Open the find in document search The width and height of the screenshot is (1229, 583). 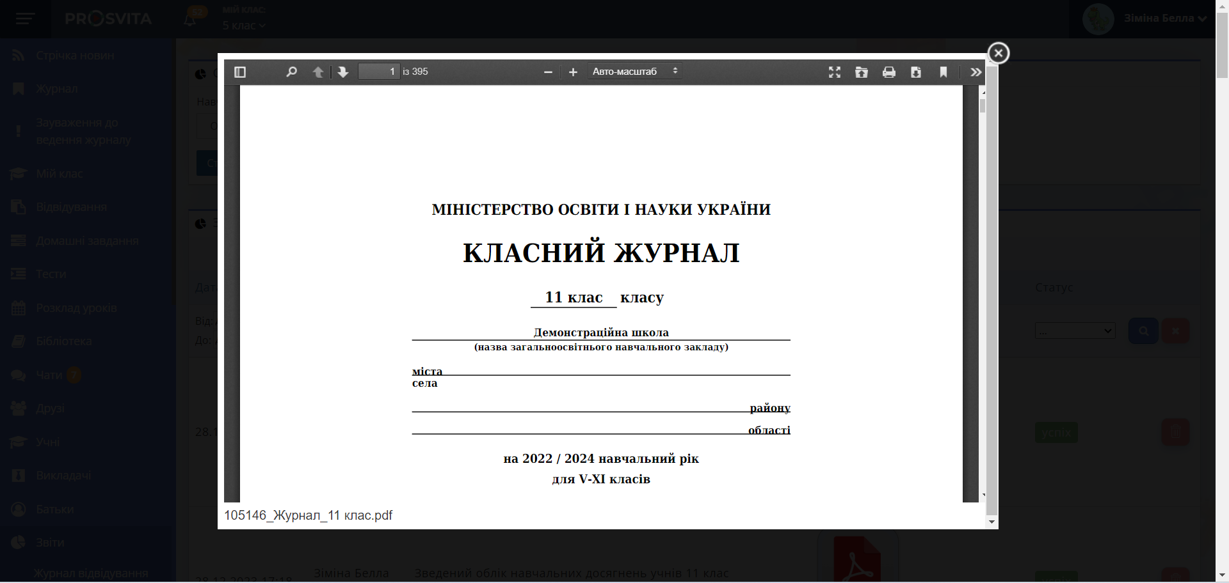click(x=291, y=72)
